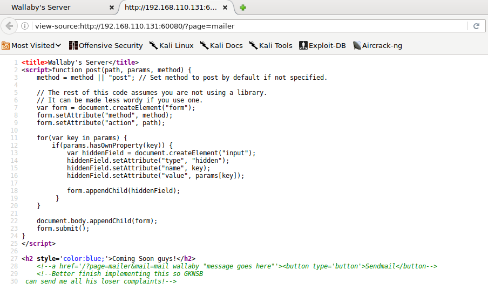488x290 pixels.
Task: Click the Kali Docs bookmark icon
Action: (204, 45)
